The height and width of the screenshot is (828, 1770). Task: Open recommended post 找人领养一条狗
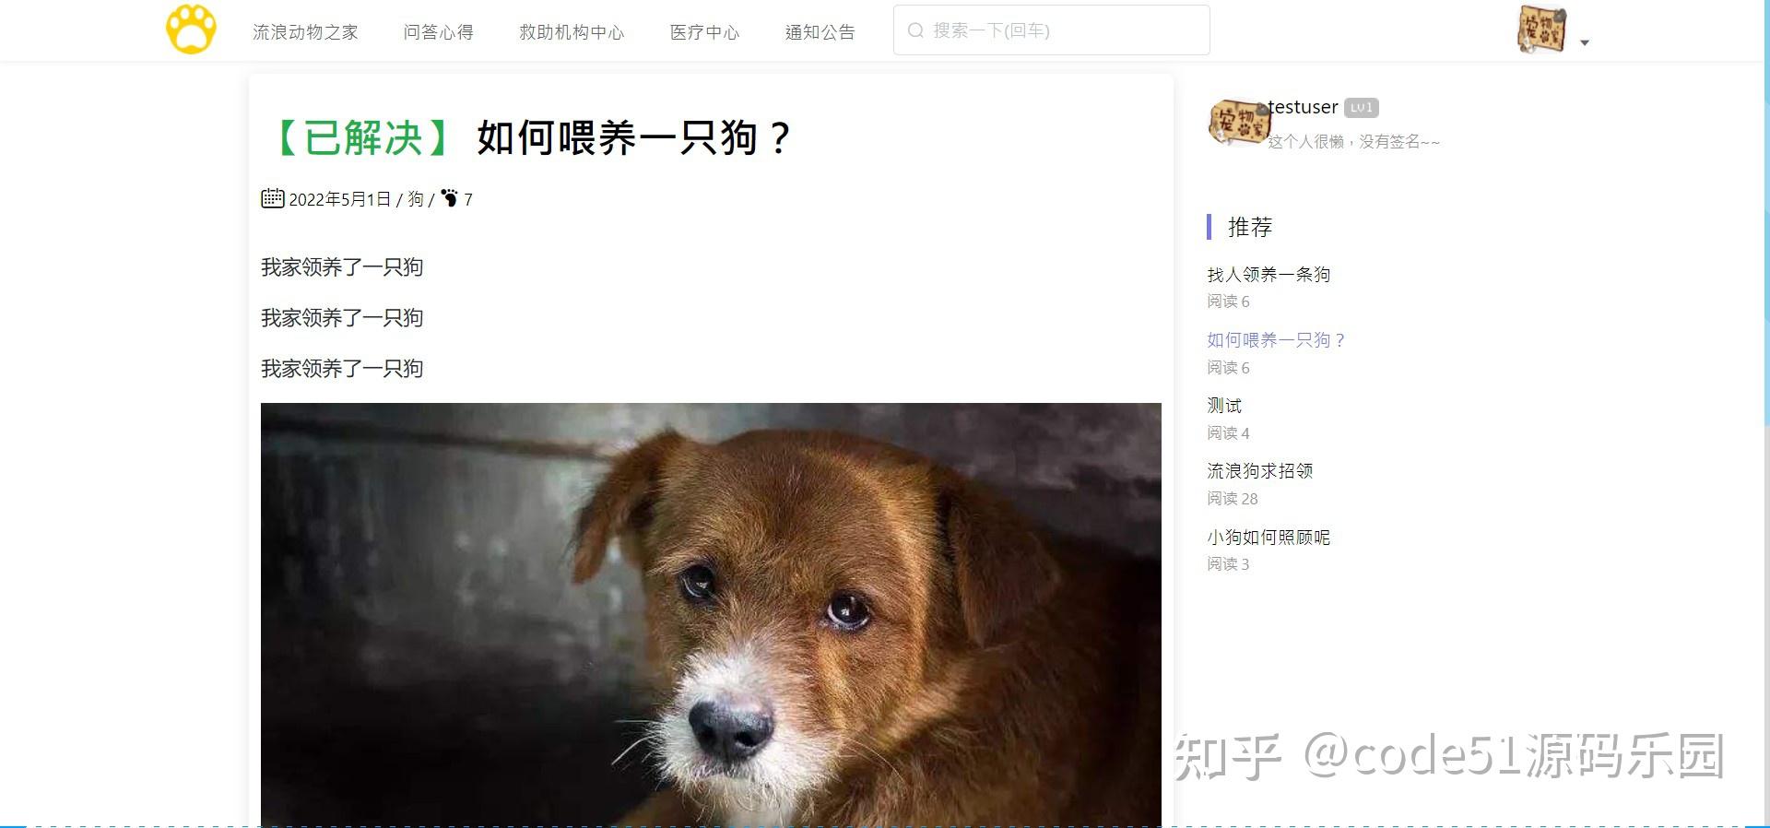click(1268, 275)
